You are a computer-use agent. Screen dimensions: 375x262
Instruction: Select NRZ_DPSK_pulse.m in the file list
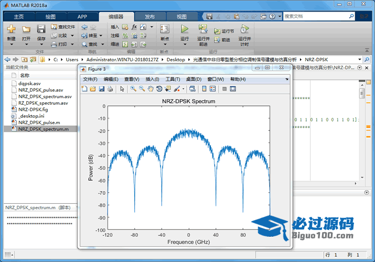point(39,123)
